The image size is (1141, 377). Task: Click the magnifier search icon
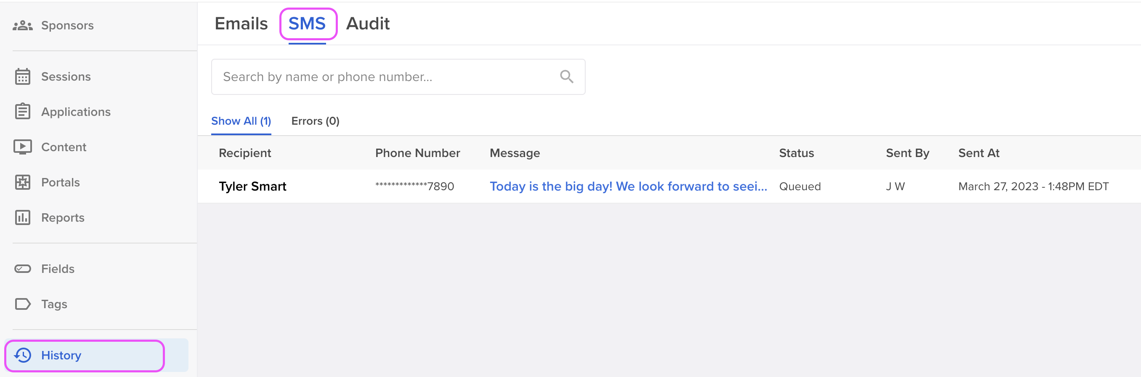(x=567, y=76)
